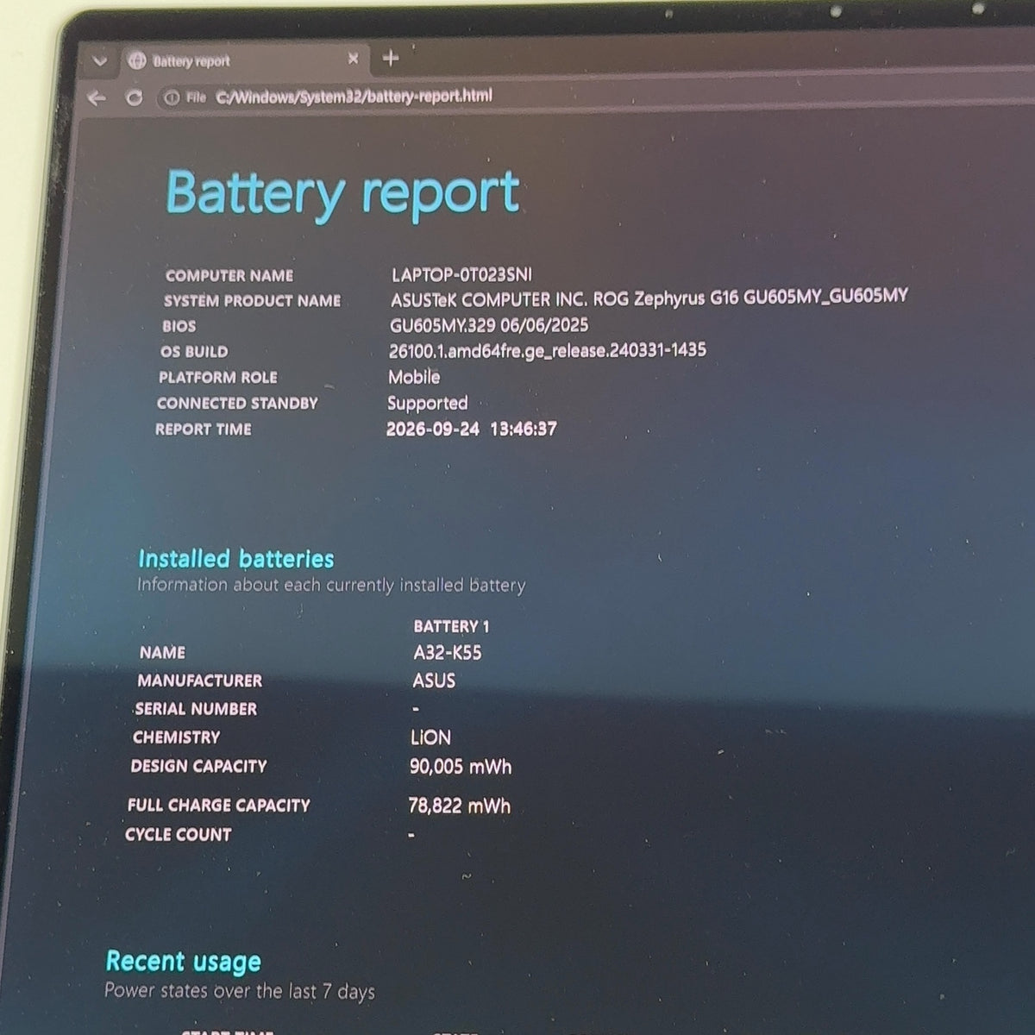Select report time 2026-09-24 13:46:37
The image size is (1035, 1035).
pos(472,429)
